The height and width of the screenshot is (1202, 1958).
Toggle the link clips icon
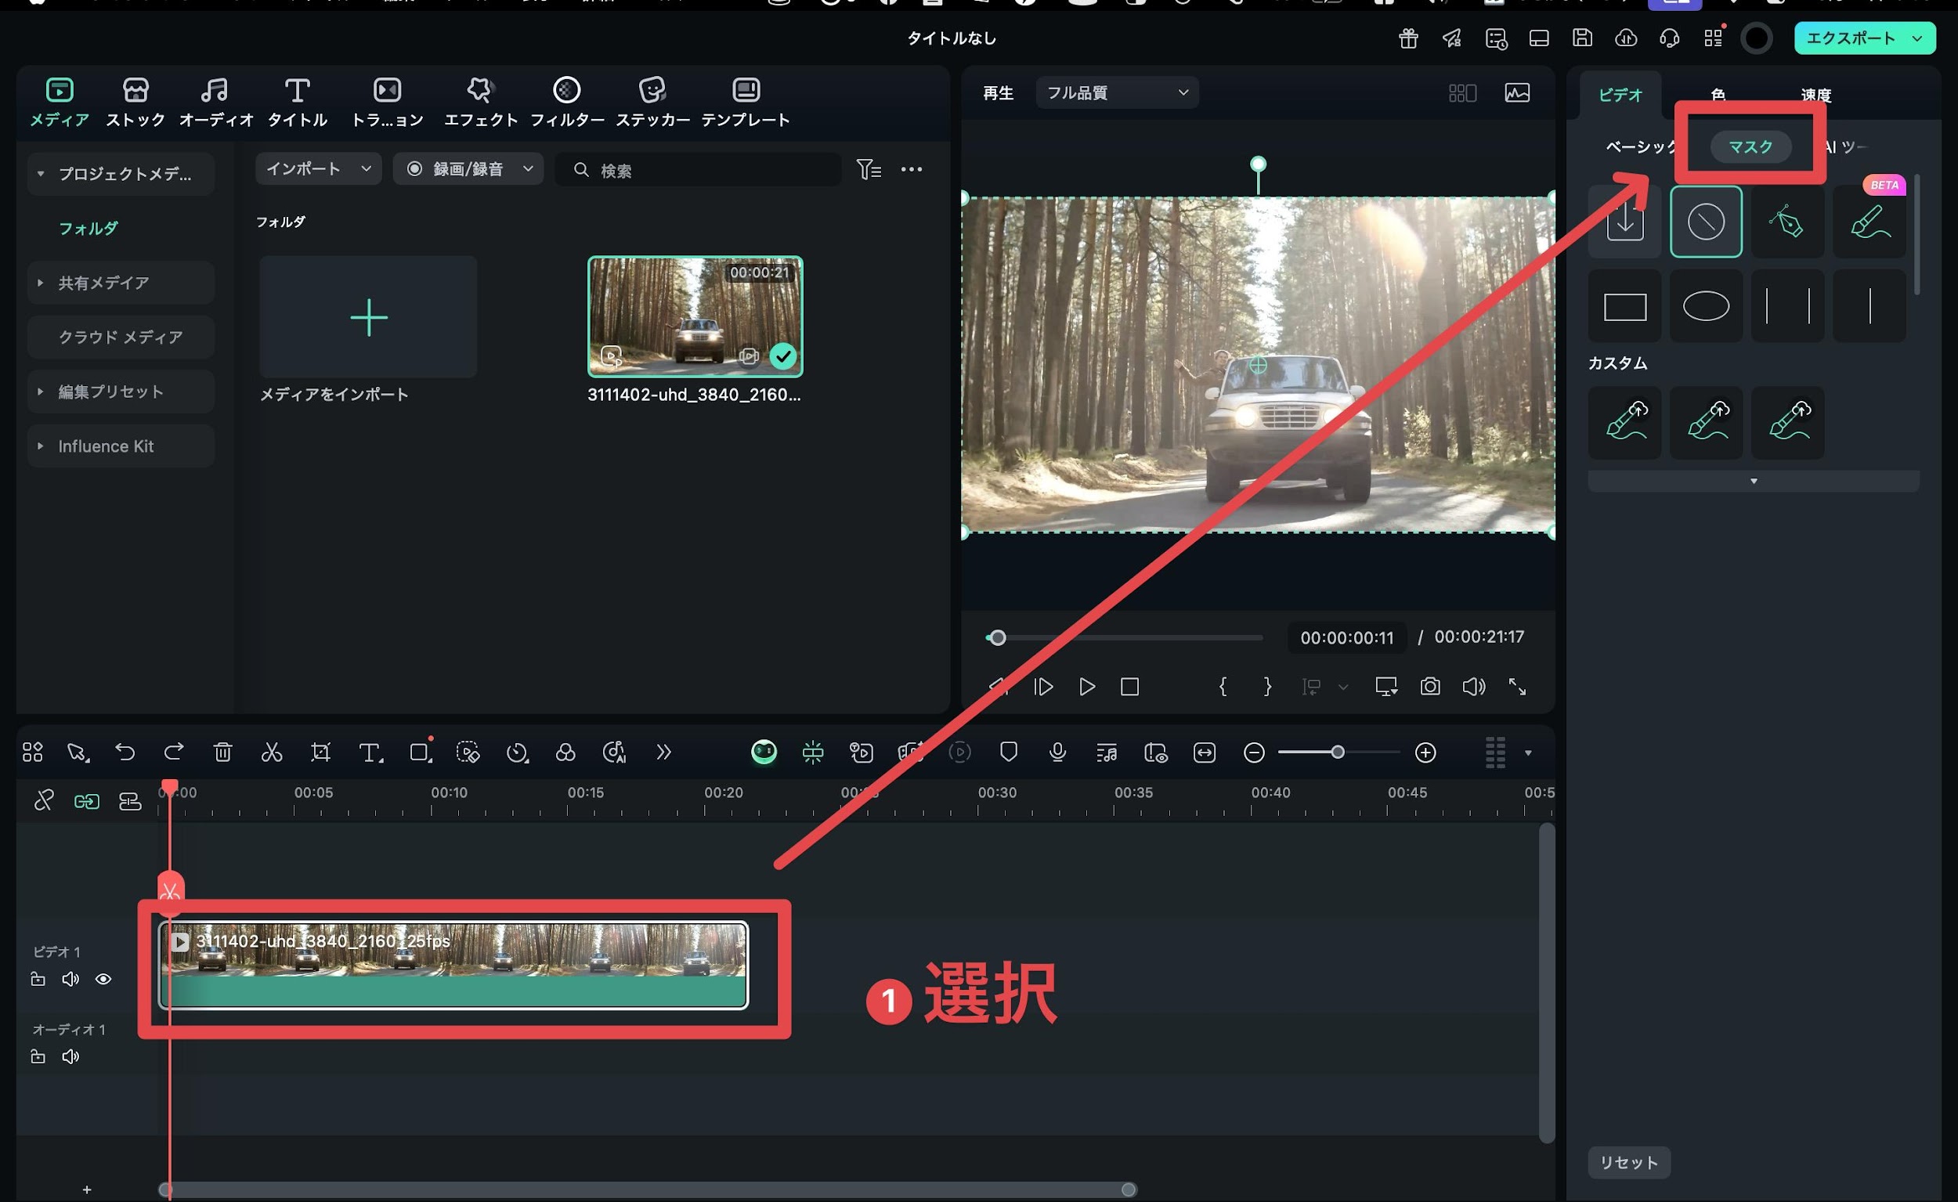pyautogui.click(x=44, y=800)
